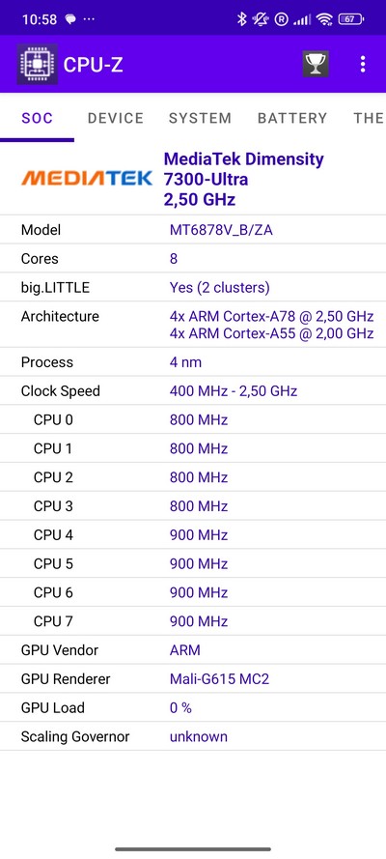Screen dimensions: 386x859
Task: Tap the Model MT6878V_B/ZA row
Action: (193, 230)
